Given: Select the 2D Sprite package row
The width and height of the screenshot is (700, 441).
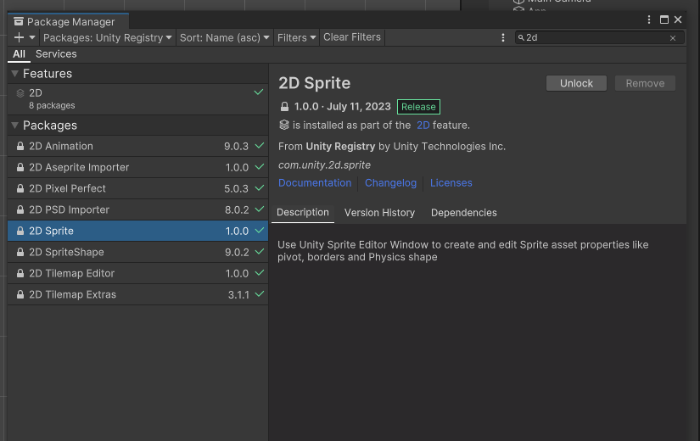Looking at the screenshot, I should [x=138, y=231].
